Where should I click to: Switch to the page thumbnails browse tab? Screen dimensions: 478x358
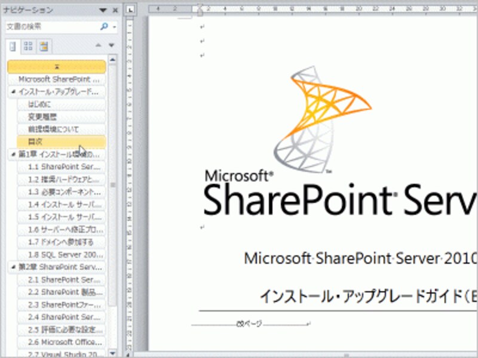(28, 47)
